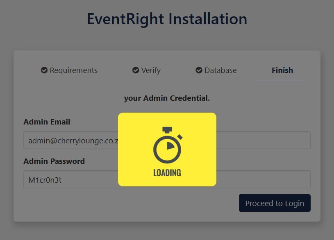334x240 pixels.
Task: Click the Database step checkmark icon
Action: pos(199,70)
